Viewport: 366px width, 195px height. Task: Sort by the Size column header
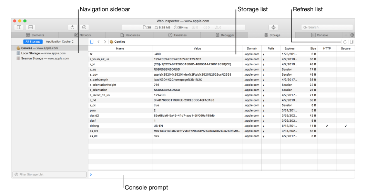[x=308, y=48]
